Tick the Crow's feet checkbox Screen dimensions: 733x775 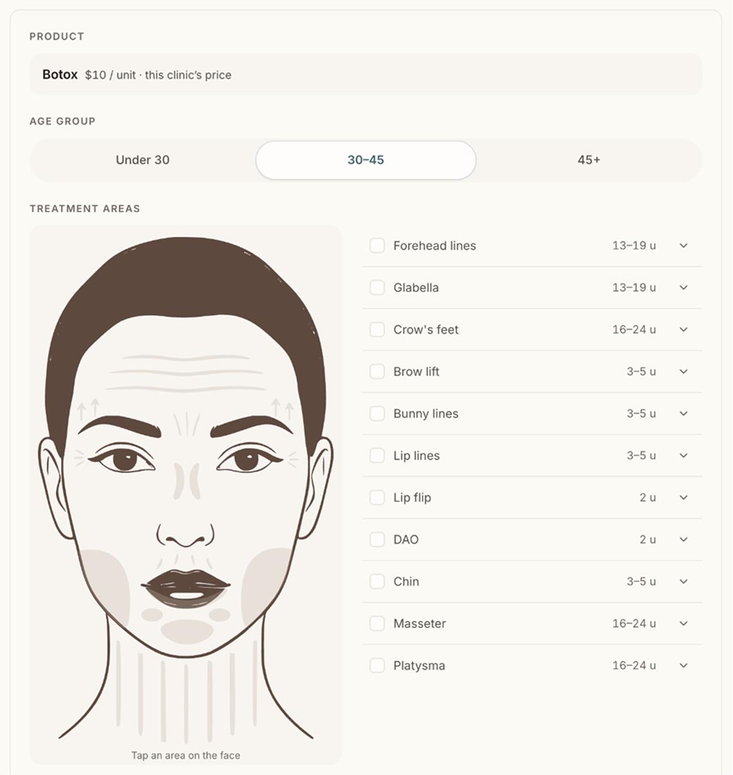click(x=377, y=329)
